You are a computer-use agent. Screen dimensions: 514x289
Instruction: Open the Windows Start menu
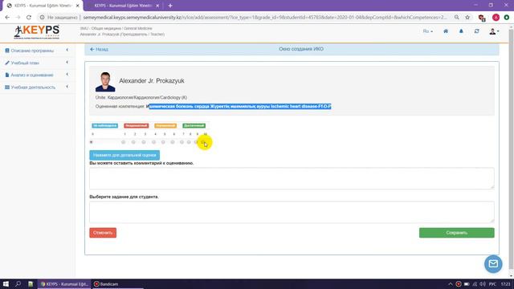pos(6,283)
